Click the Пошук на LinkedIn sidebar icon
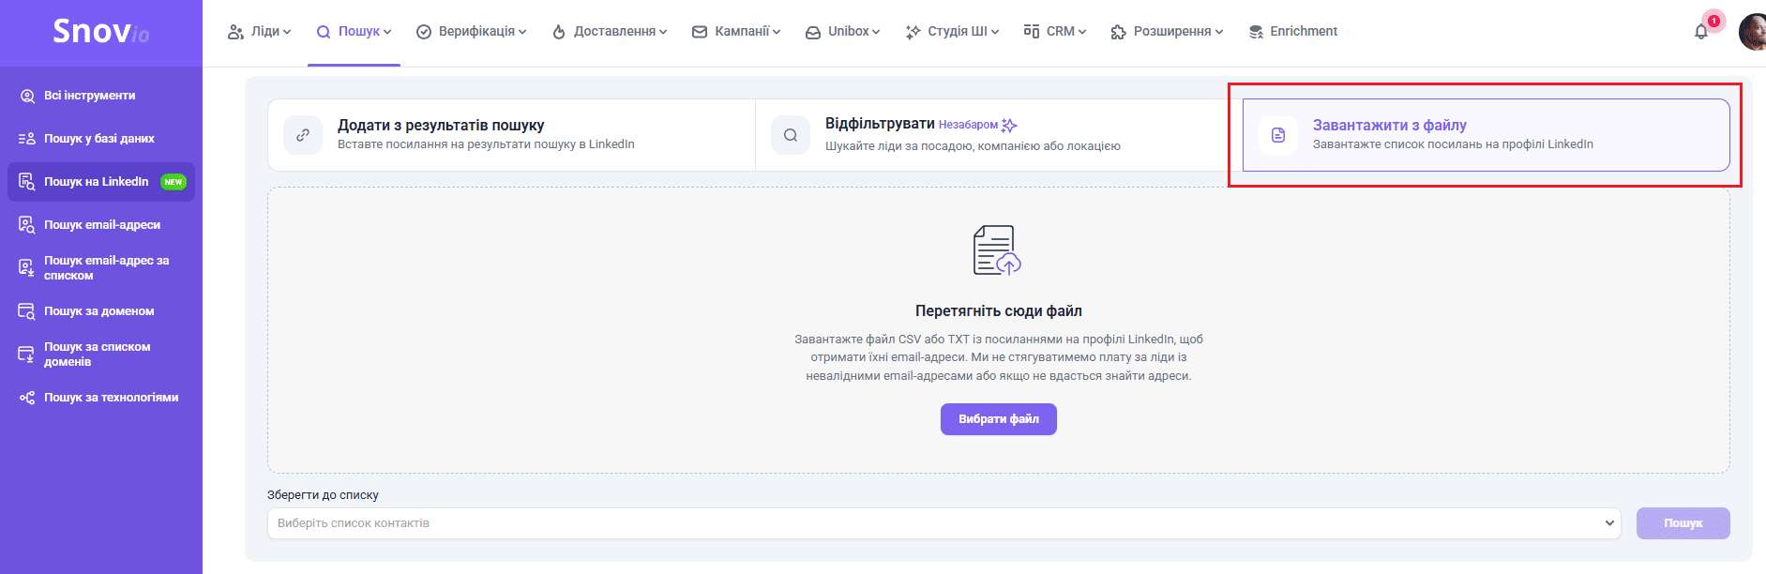This screenshot has width=1766, height=574. point(27,182)
